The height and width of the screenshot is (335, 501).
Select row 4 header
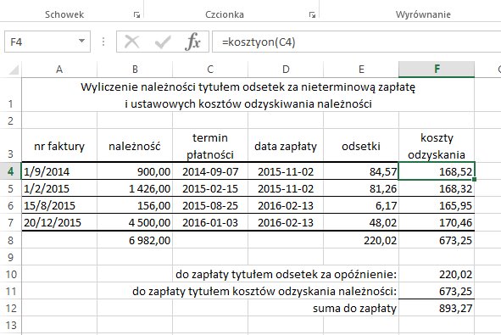10,171
